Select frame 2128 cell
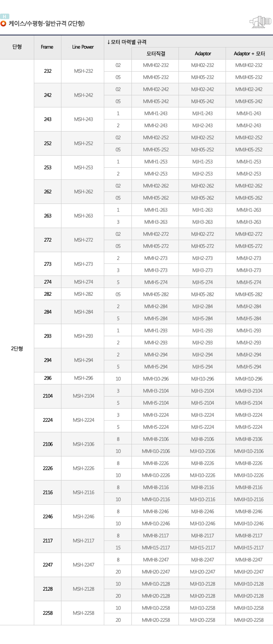Screen dimensions: 273x644 (47, 589)
